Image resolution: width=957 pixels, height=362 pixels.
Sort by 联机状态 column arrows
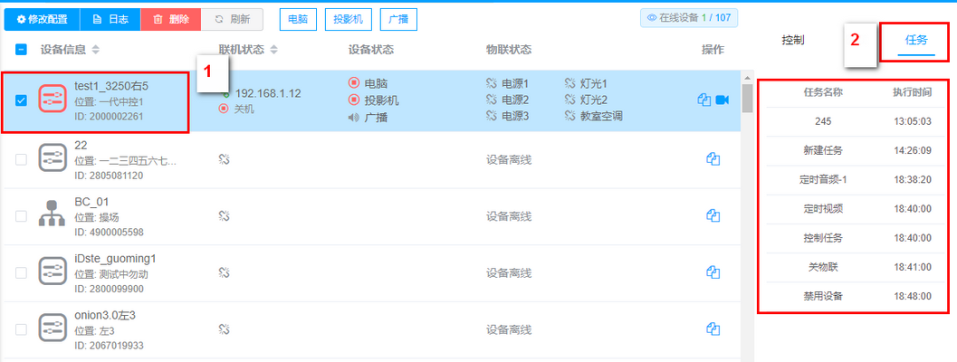point(274,49)
